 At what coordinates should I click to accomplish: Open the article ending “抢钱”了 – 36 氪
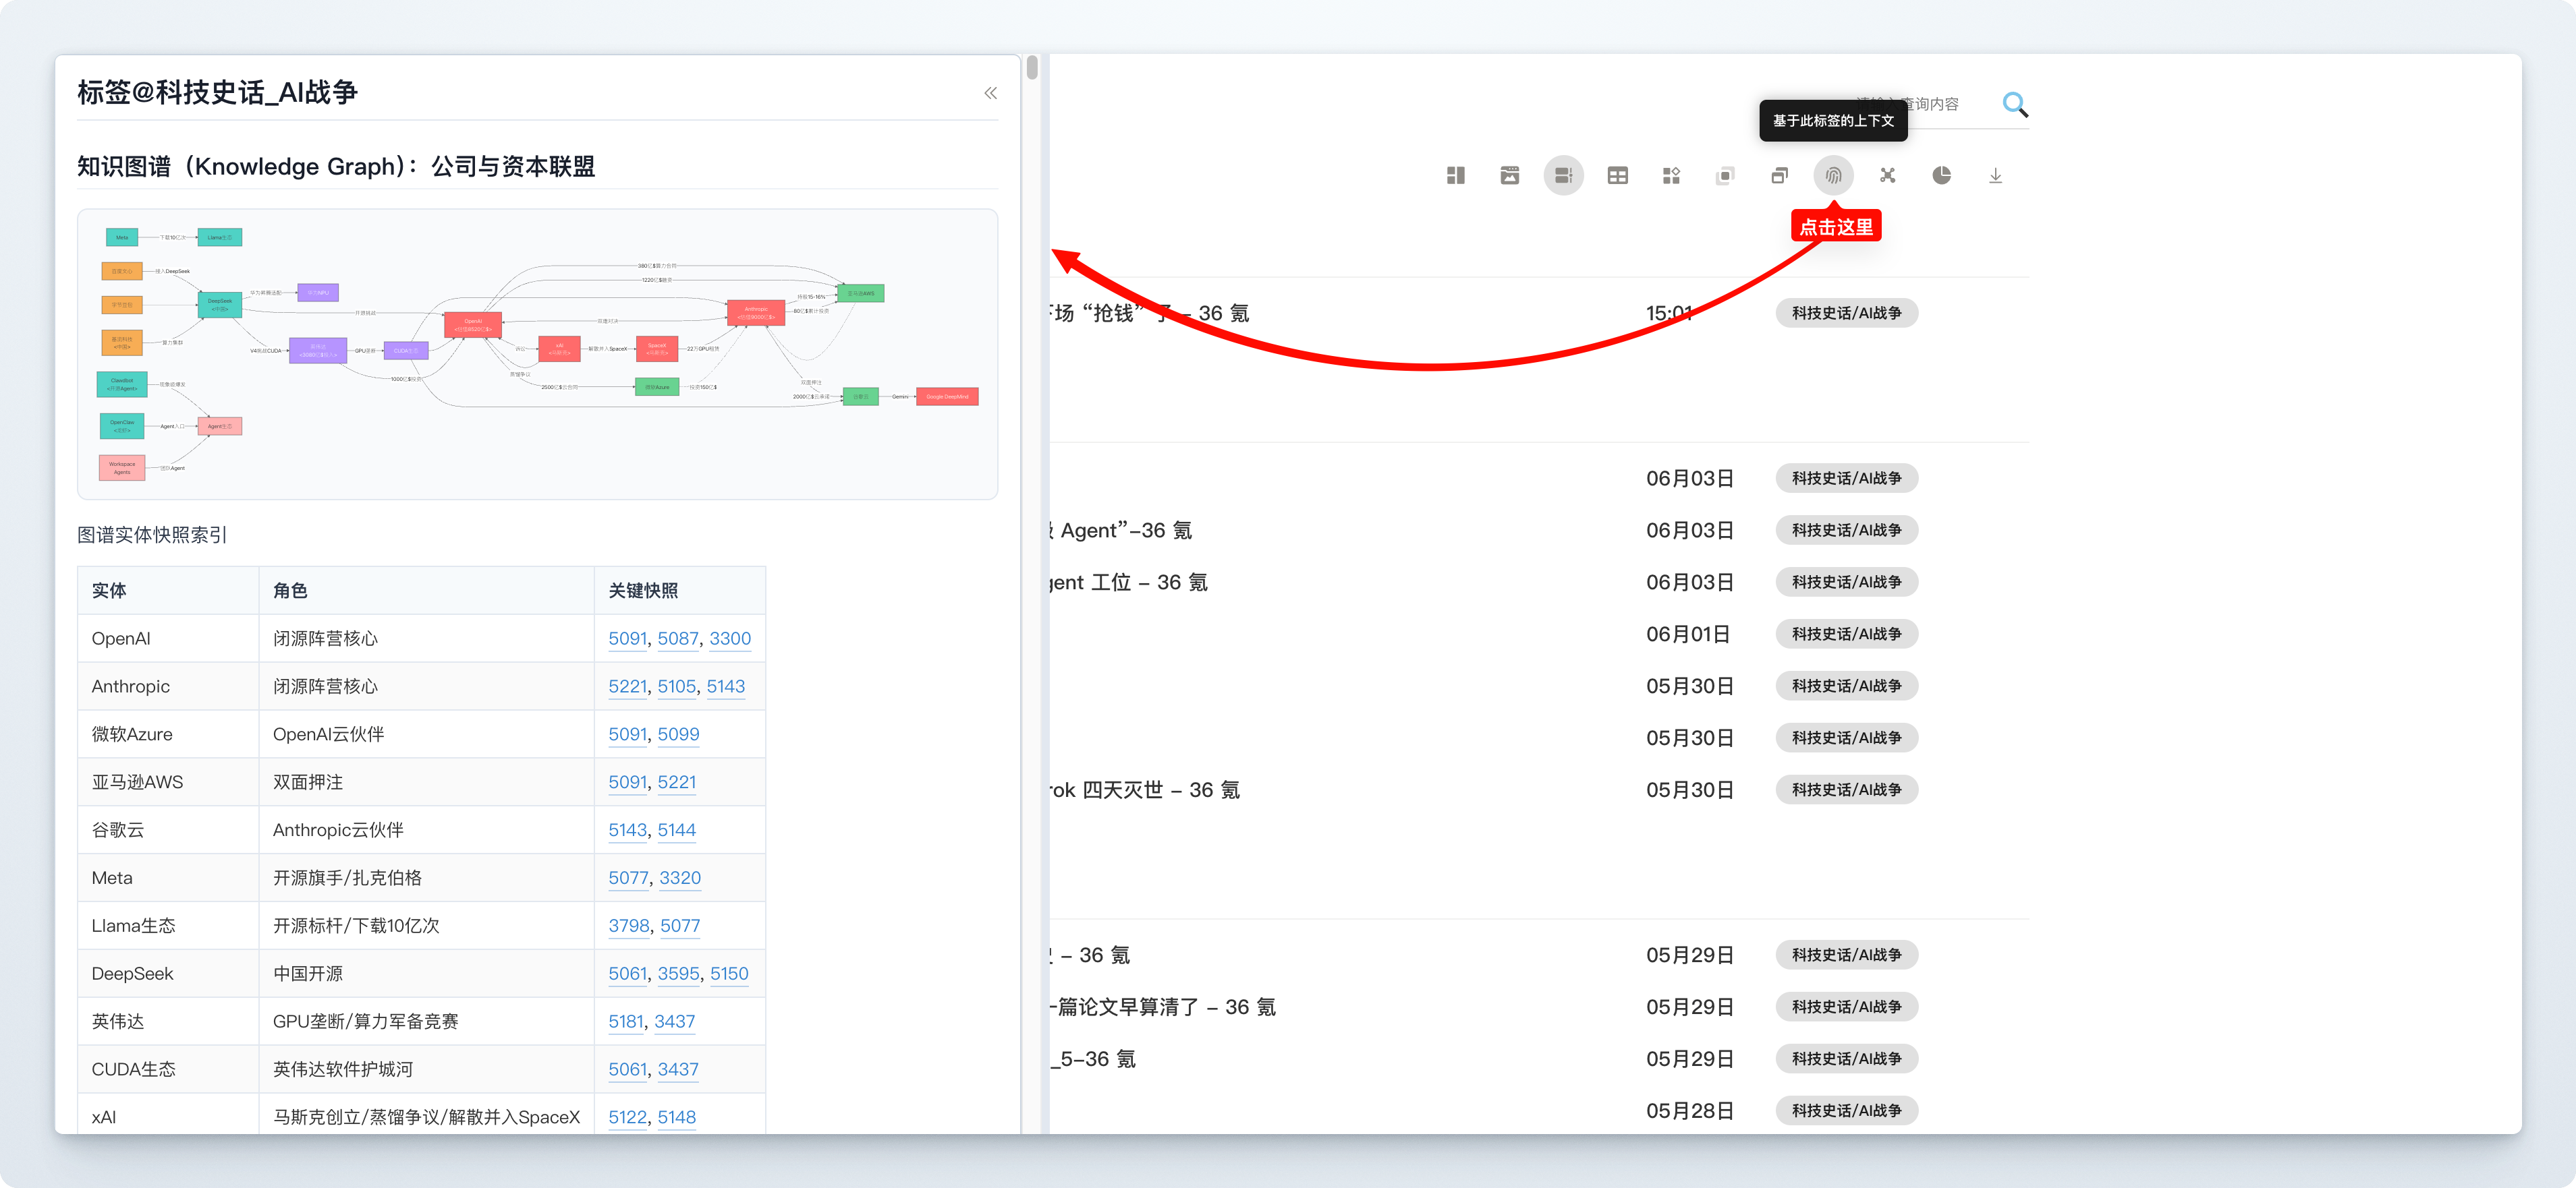click(1150, 313)
